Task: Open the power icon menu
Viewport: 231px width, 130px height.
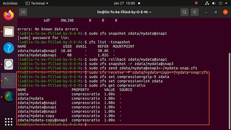Action: 220,3
